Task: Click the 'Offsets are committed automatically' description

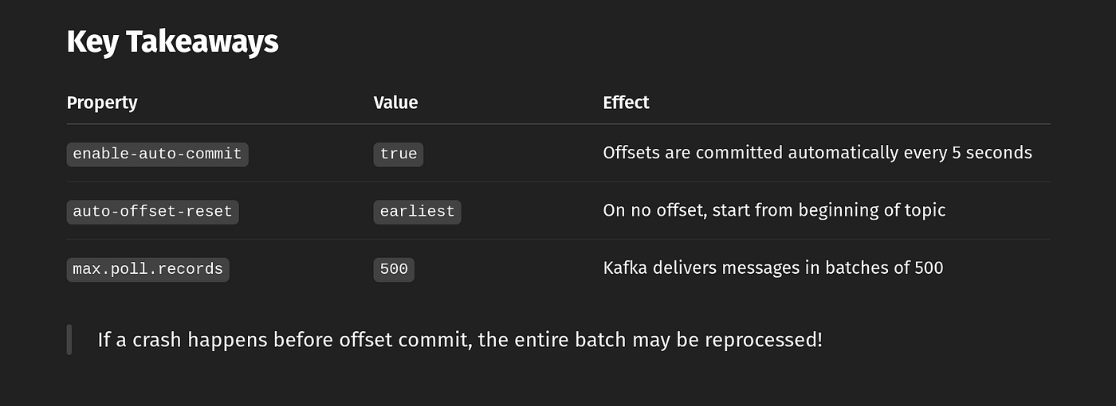Action: click(817, 153)
